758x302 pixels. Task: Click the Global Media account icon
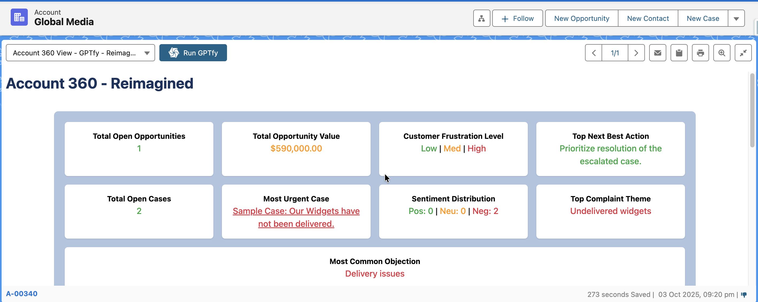[19, 17]
